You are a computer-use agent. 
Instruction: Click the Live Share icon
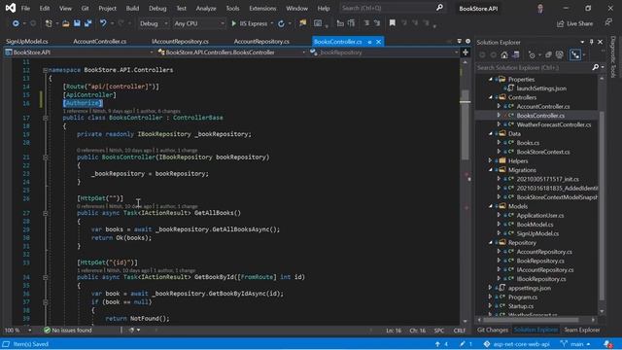(560, 23)
